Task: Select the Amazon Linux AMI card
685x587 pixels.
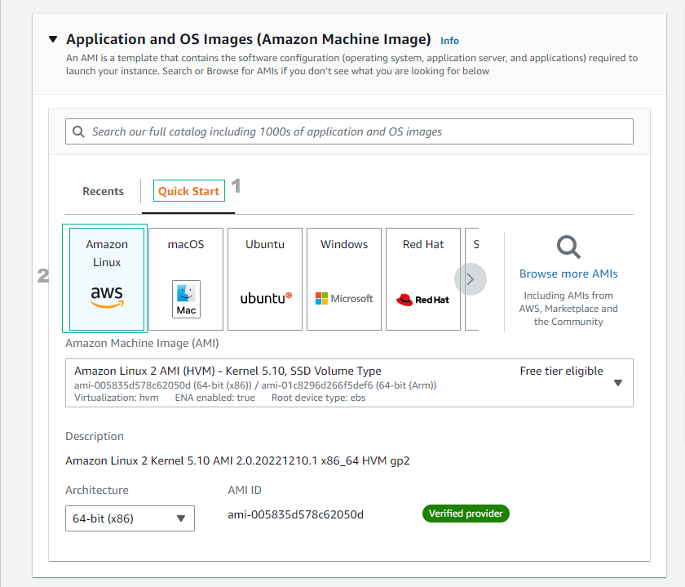Action: point(107,278)
